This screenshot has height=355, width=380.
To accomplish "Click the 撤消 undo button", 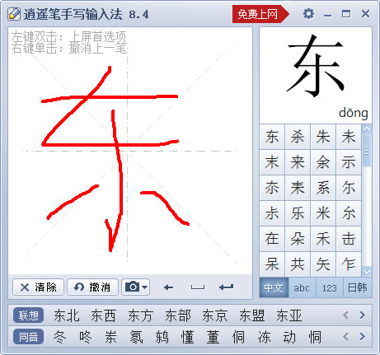I will coord(92,287).
